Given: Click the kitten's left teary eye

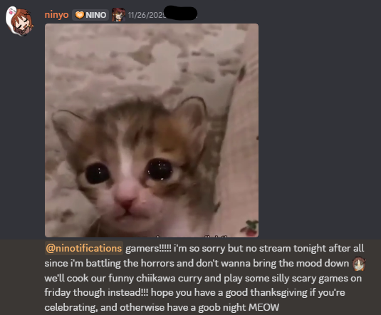Looking at the screenshot, I should pos(97,173).
